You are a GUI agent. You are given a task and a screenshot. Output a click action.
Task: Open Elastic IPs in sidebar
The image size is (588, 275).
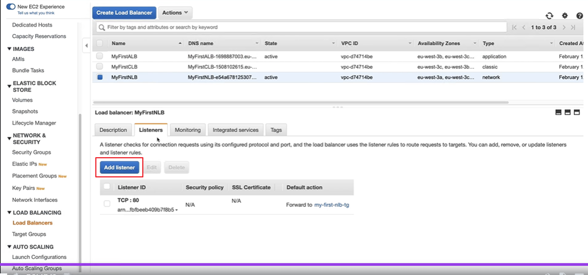(25, 164)
